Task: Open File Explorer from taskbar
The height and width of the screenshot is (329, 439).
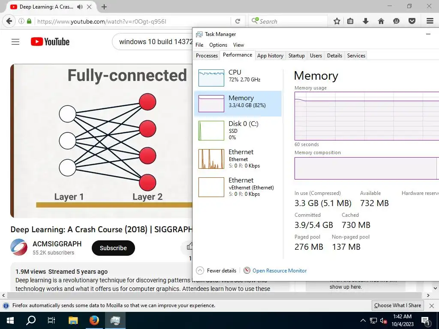Action: [73, 320]
